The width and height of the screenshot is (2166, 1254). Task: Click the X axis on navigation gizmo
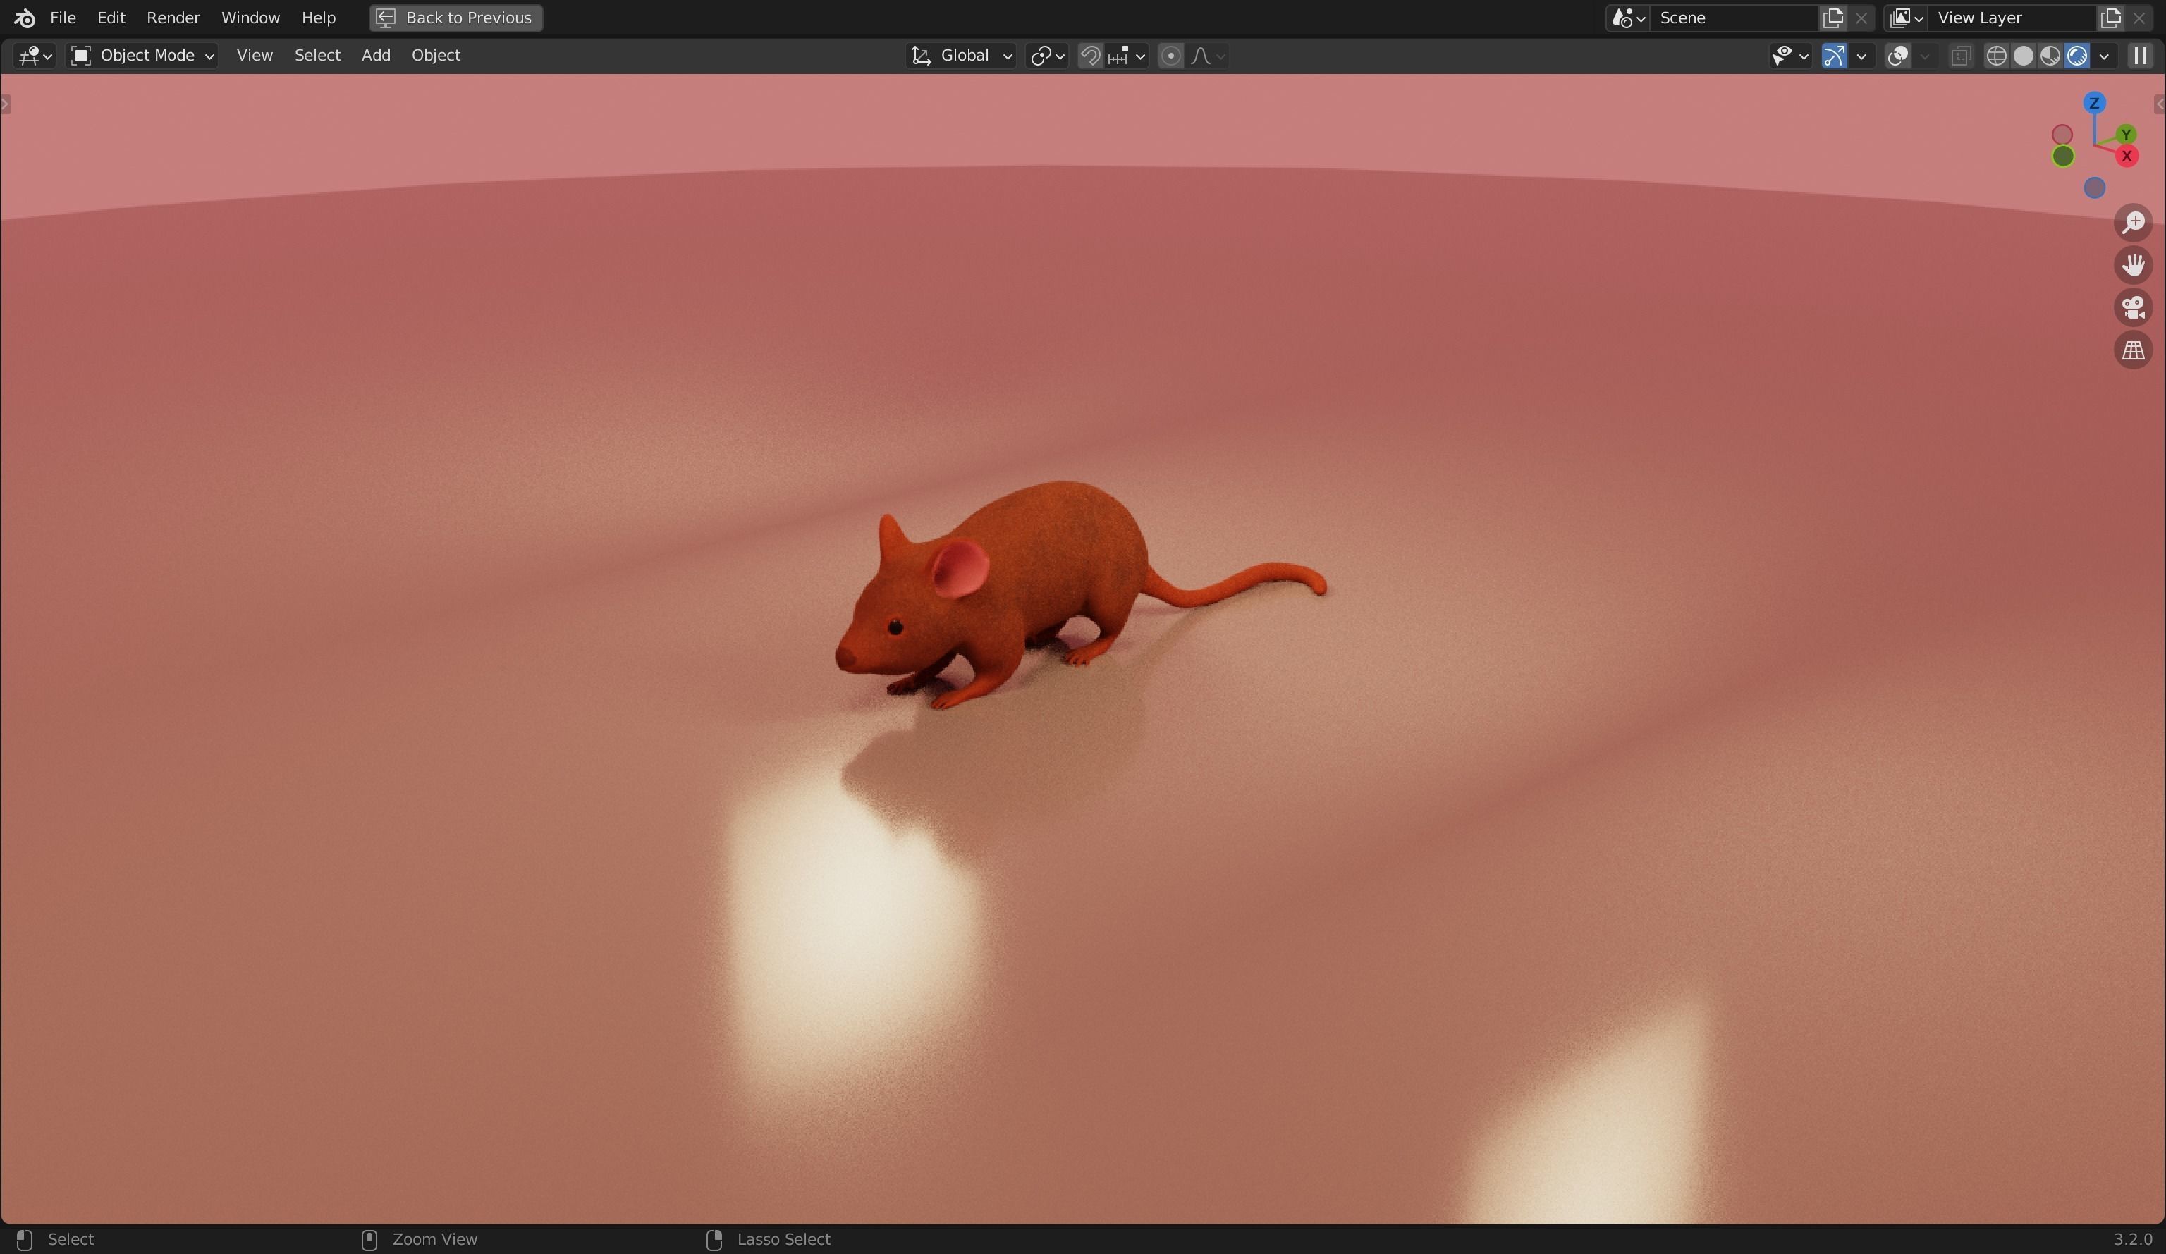pyautogui.click(x=2127, y=156)
